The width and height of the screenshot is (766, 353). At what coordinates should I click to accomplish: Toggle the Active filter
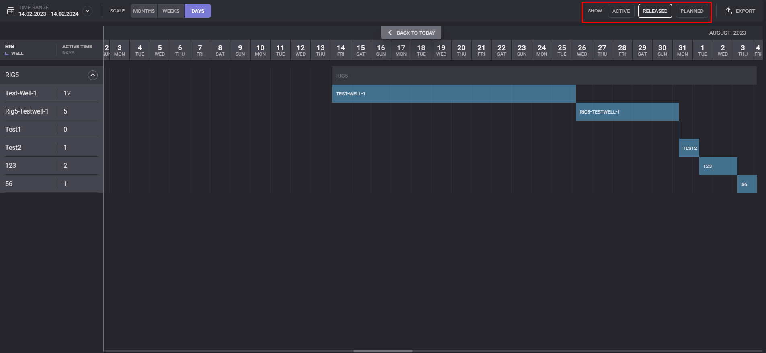[621, 11]
